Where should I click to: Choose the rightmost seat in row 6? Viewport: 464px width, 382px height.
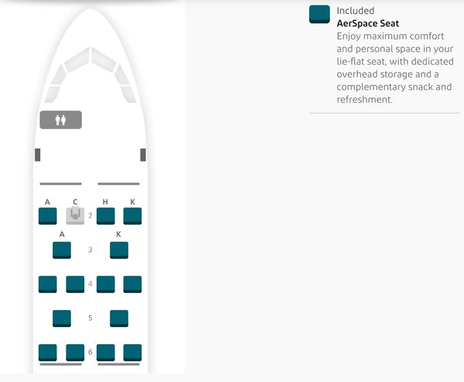coord(132,353)
